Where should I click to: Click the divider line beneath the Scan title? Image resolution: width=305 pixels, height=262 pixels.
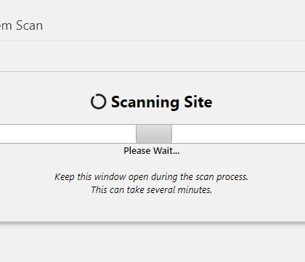pos(152,41)
